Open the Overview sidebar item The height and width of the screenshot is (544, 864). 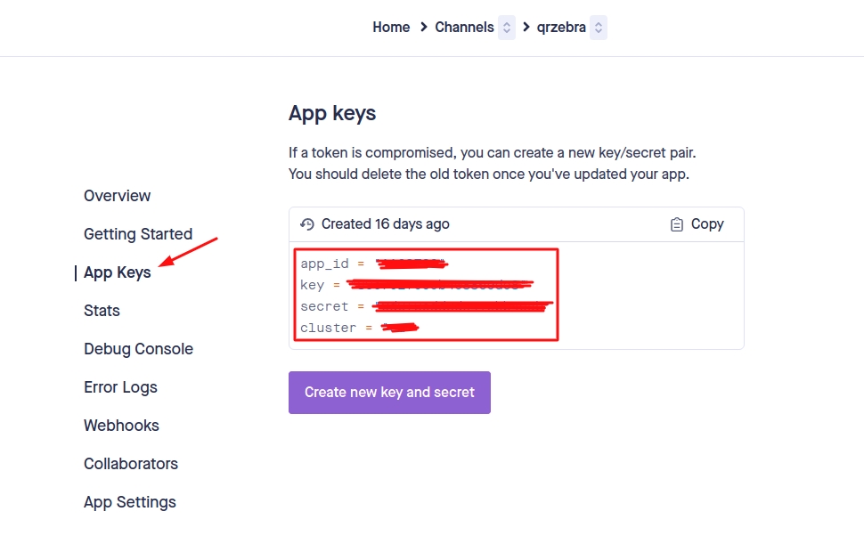click(x=117, y=196)
